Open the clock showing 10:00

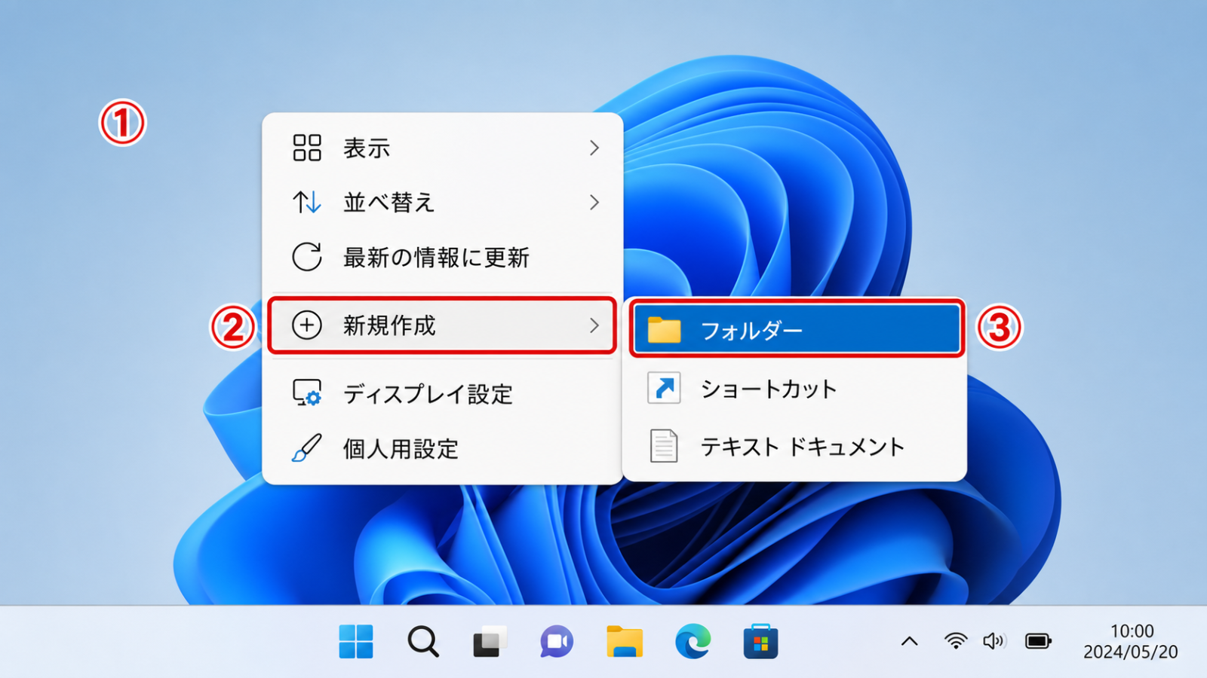pyautogui.click(x=1132, y=631)
